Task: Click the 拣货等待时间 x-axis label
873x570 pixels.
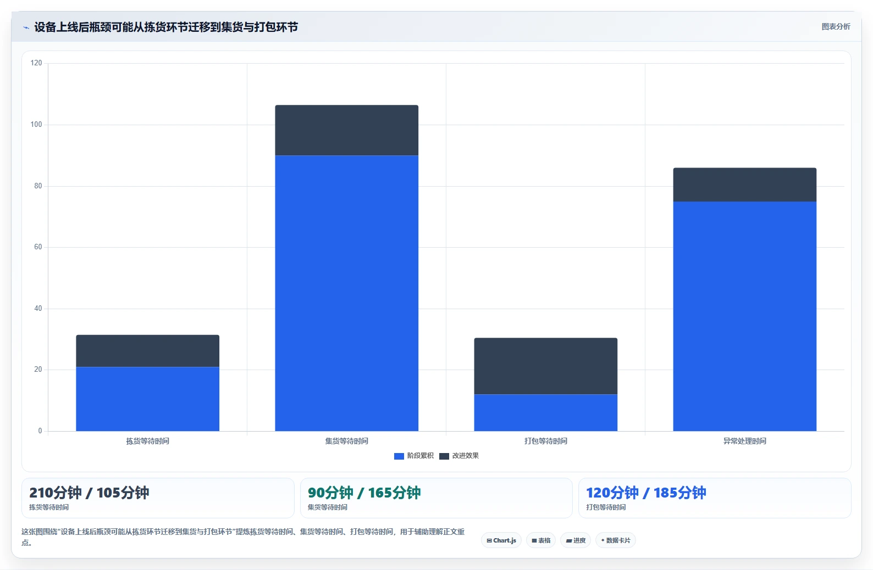Action: coord(147,441)
